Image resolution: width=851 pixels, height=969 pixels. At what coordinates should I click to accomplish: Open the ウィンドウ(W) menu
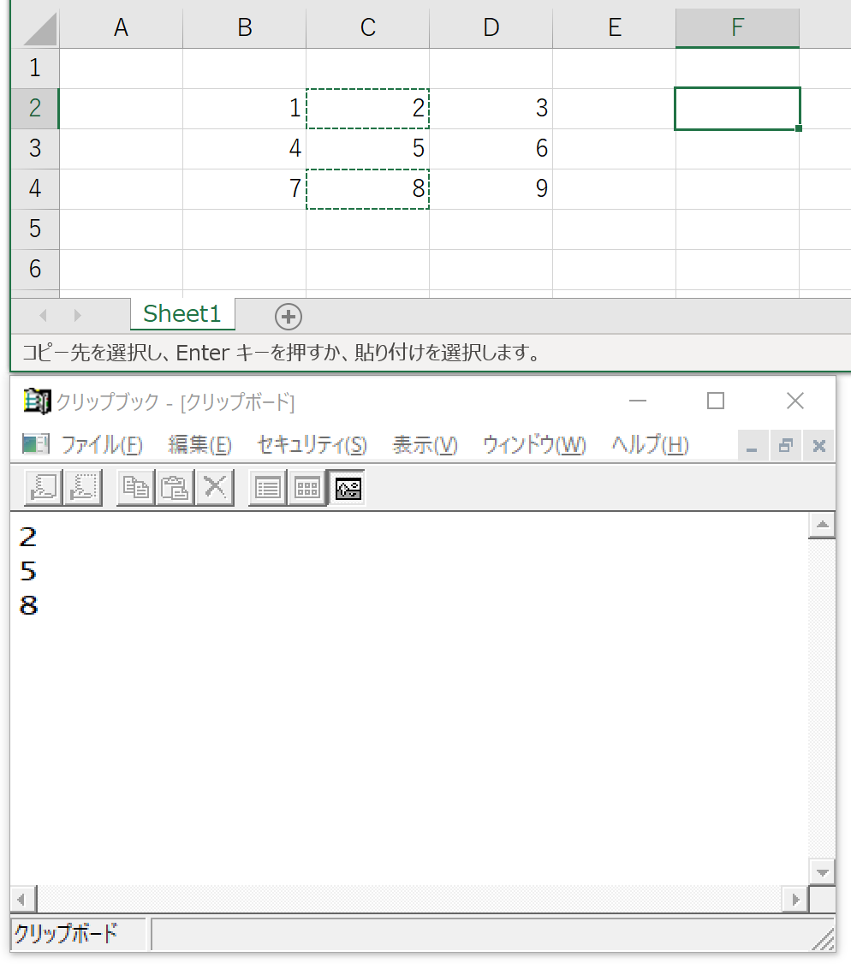pos(534,444)
